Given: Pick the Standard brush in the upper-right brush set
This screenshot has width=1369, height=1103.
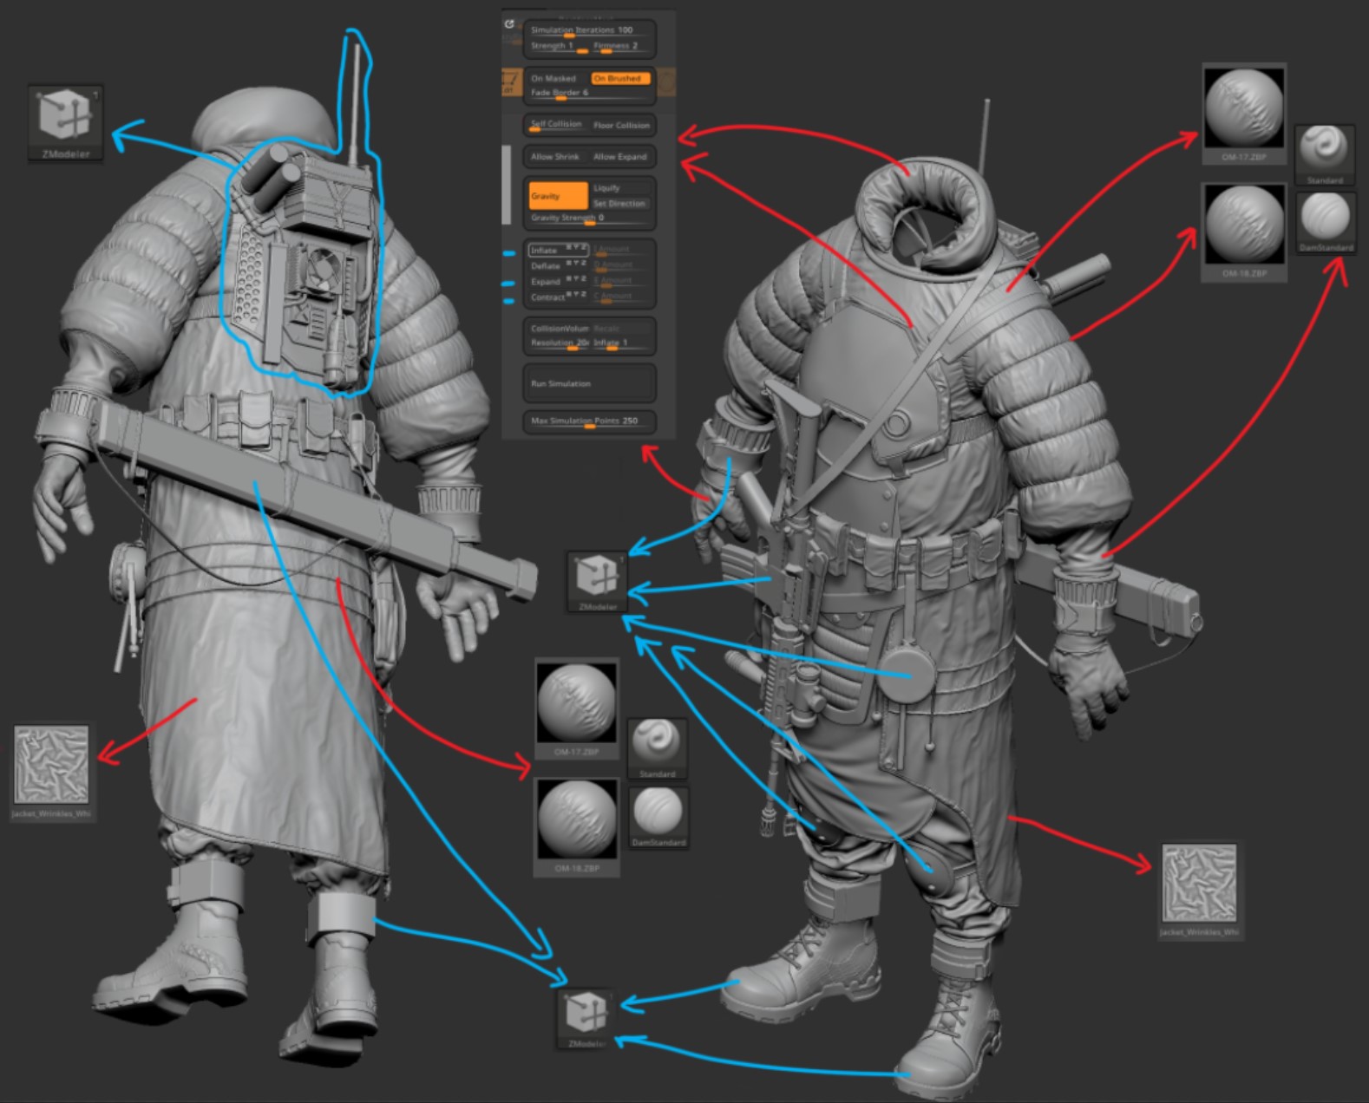Looking at the screenshot, I should tap(1325, 155).
